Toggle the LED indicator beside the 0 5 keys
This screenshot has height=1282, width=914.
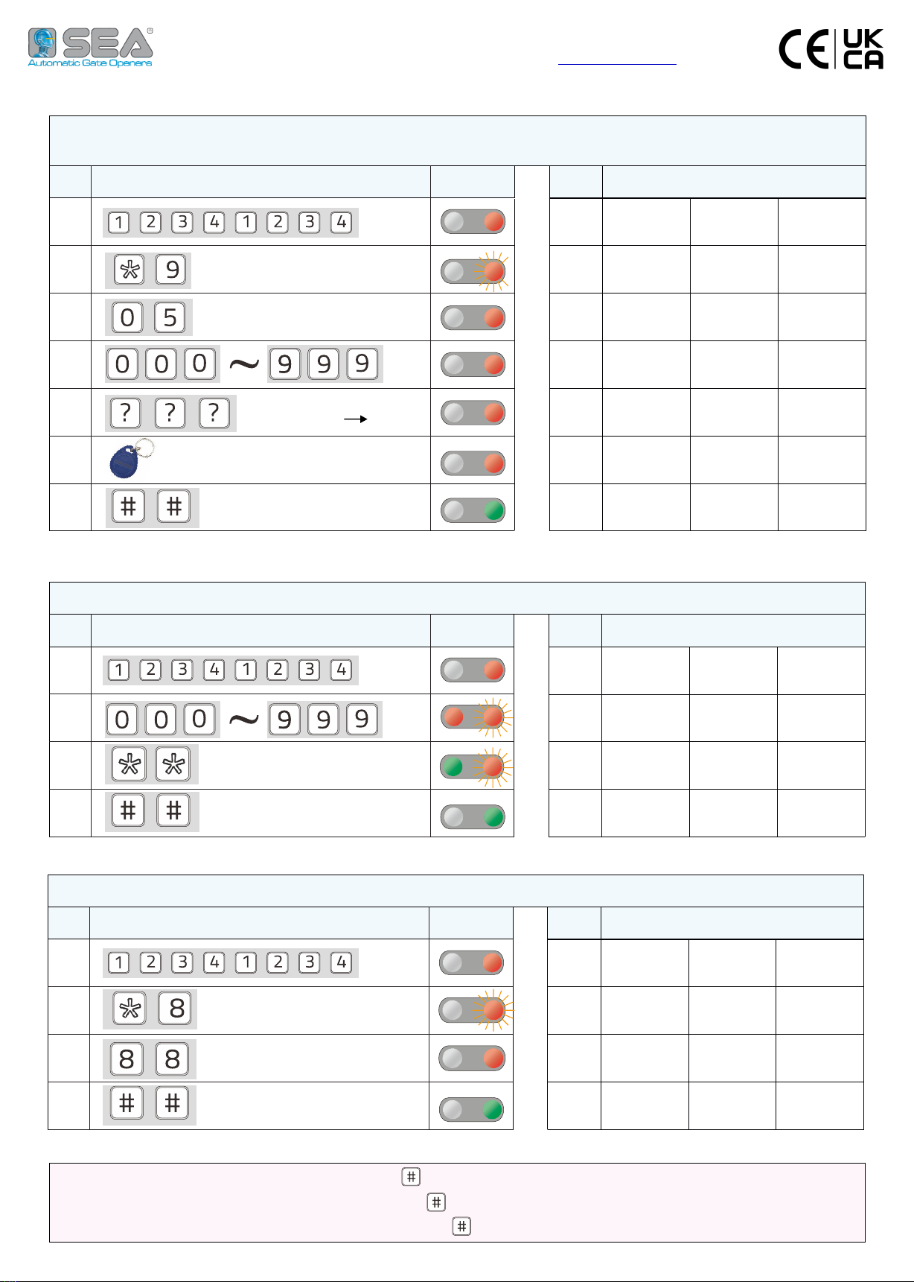(x=473, y=318)
